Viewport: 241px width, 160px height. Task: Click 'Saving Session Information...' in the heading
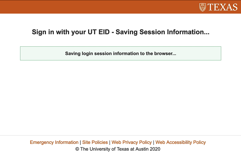click(x=162, y=32)
